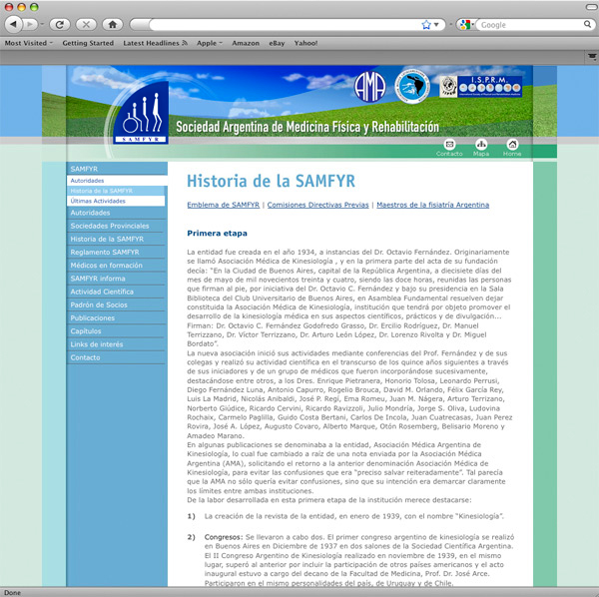Click the AMA logo in the banner
The width and height of the screenshot is (599, 597).
tap(369, 86)
